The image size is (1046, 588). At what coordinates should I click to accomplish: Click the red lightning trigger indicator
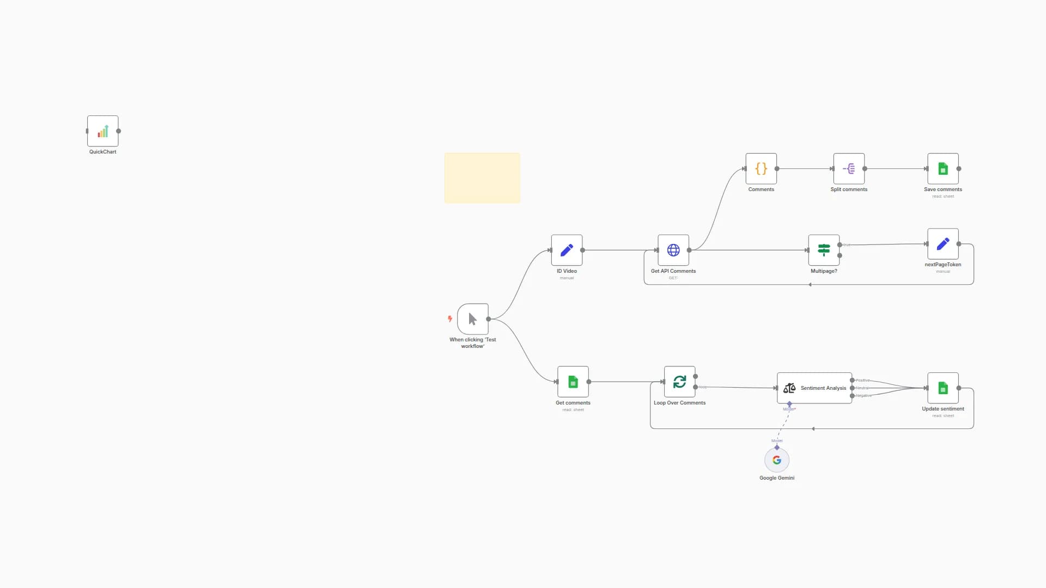tap(450, 319)
